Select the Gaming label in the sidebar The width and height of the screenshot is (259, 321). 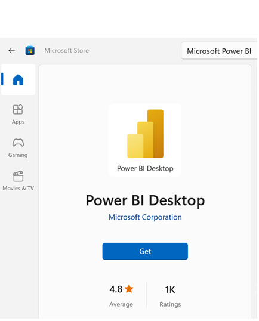click(18, 155)
